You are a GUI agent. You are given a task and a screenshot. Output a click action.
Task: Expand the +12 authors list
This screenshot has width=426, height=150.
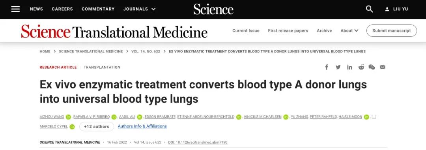pos(97,127)
